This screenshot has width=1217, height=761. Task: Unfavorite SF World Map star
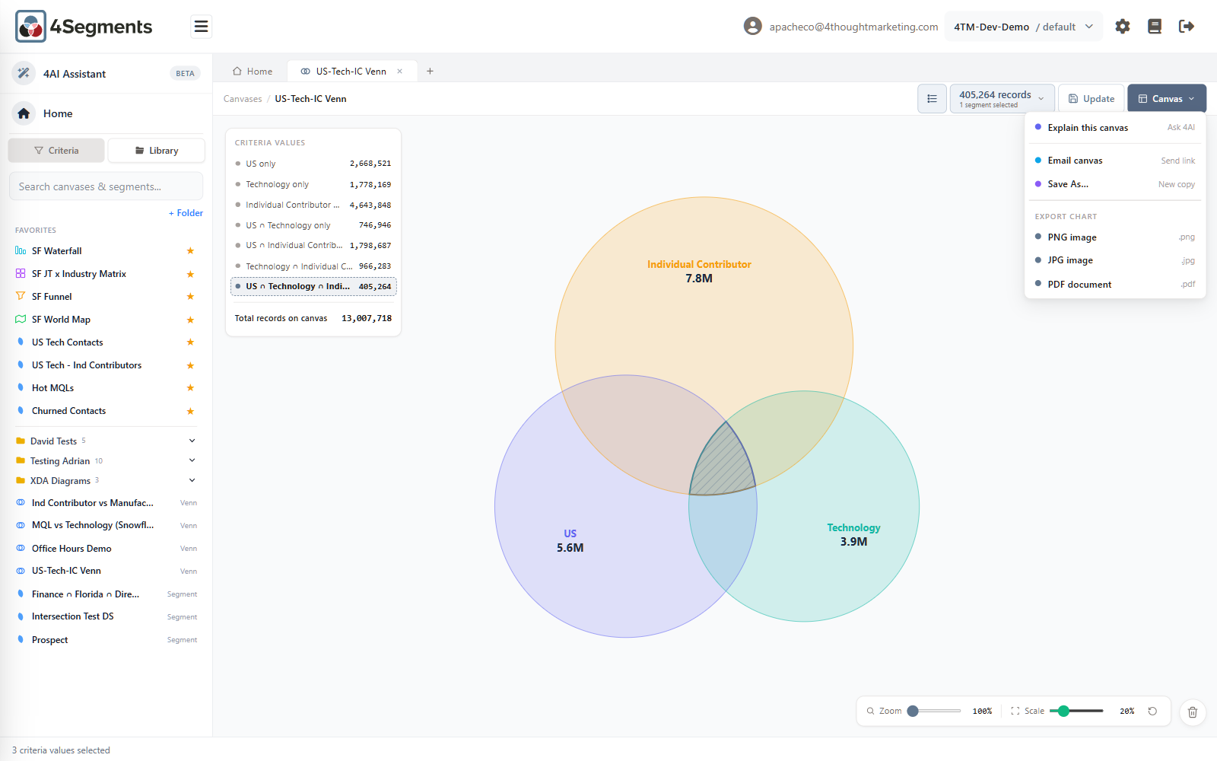pyautogui.click(x=190, y=320)
